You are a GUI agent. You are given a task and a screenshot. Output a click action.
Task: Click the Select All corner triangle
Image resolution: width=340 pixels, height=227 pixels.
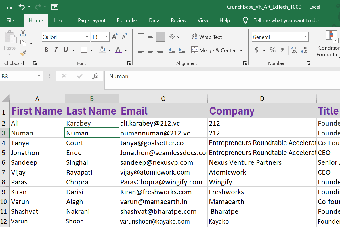tap(5, 99)
